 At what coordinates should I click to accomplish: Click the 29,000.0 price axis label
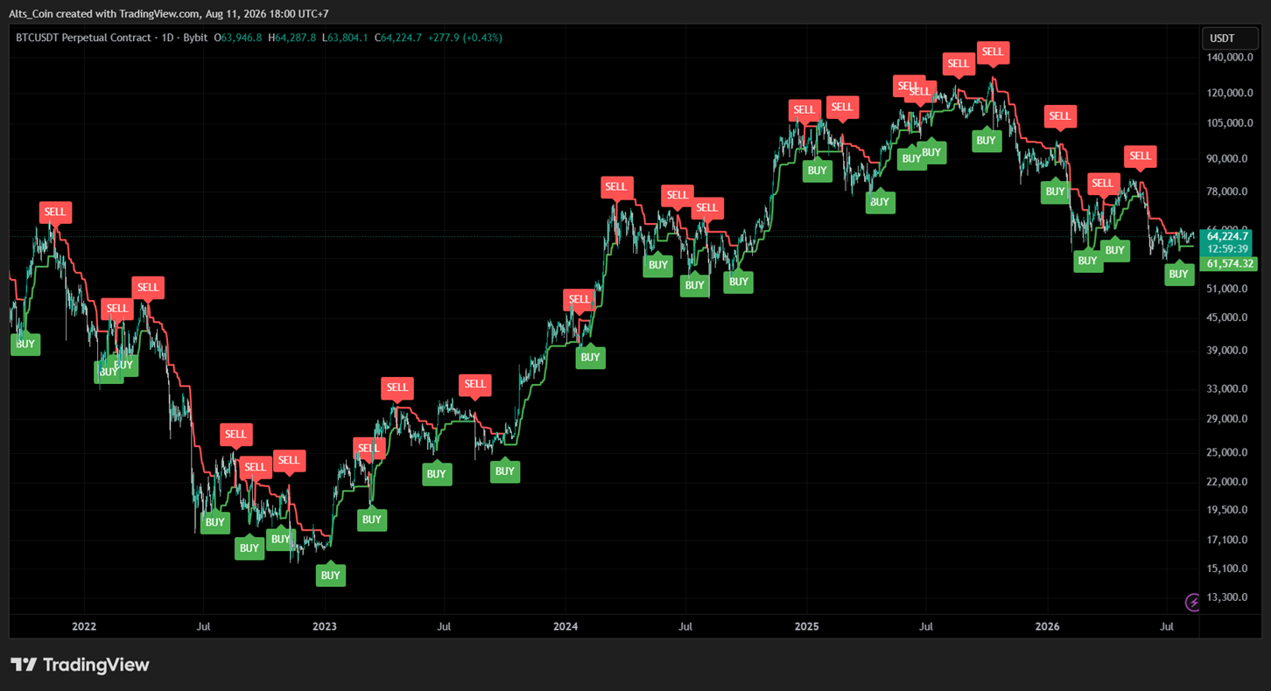click(x=1227, y=419)
